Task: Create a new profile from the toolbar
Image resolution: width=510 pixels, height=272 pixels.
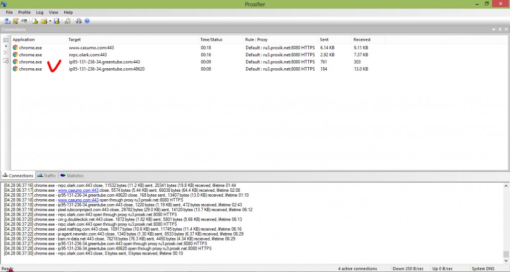Action: (x=35, y=21)
